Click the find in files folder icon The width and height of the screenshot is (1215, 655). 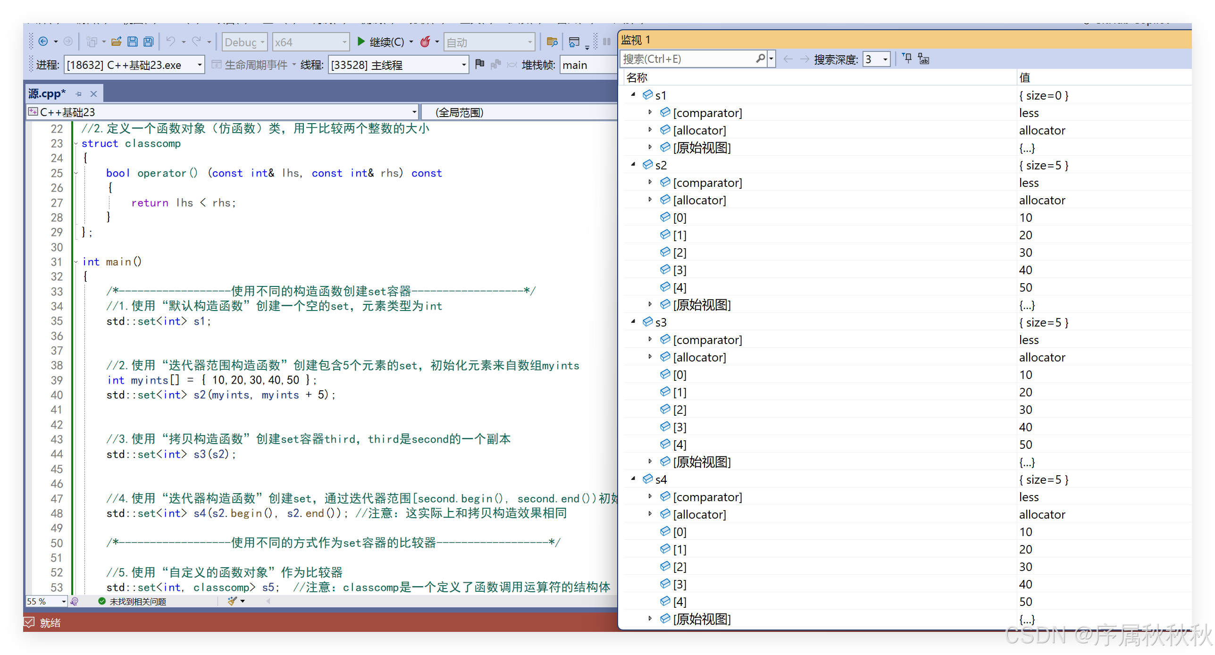[552, 42]
